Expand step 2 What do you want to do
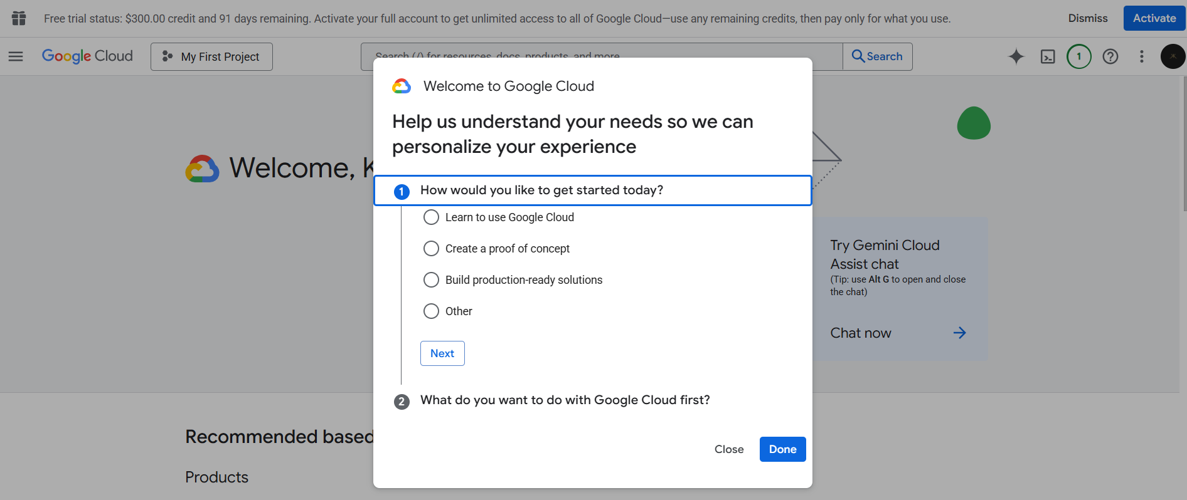Image resolution: width=1187 pixels, height=500 pixels. coord(565,400)
